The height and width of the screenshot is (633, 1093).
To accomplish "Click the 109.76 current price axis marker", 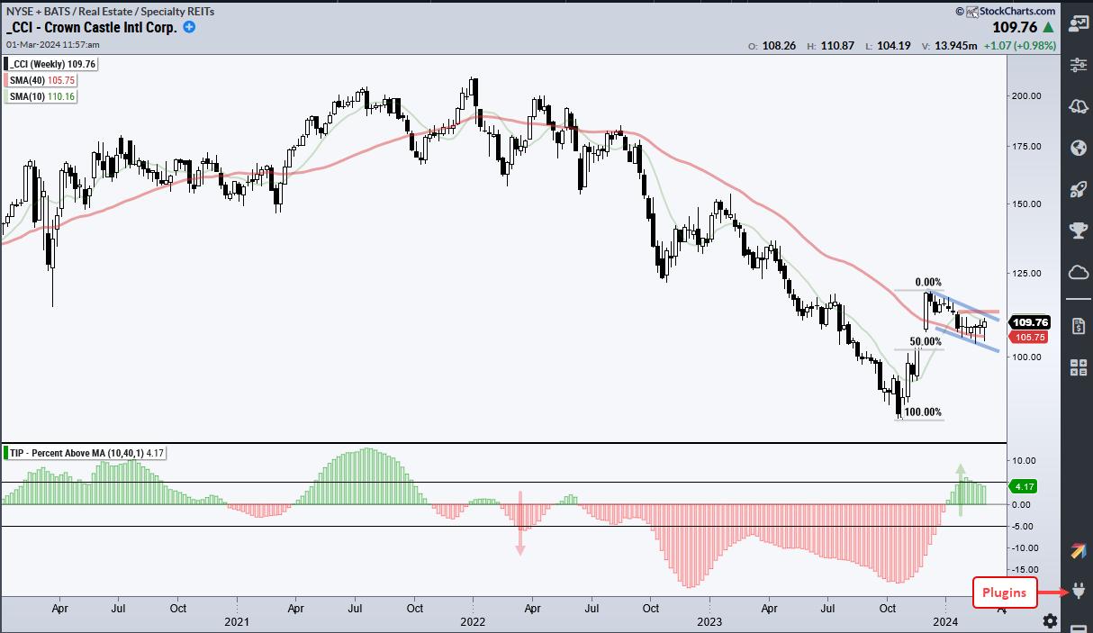I will (1030, 322).
